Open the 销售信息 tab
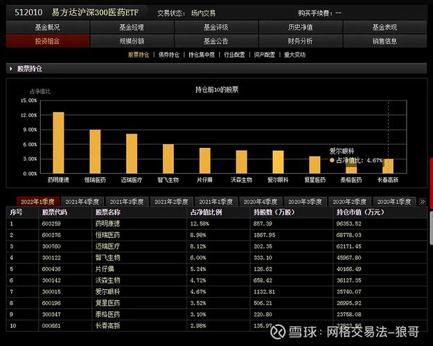Image resolution: width=433 pixels, height=346 pixels. 385,41
